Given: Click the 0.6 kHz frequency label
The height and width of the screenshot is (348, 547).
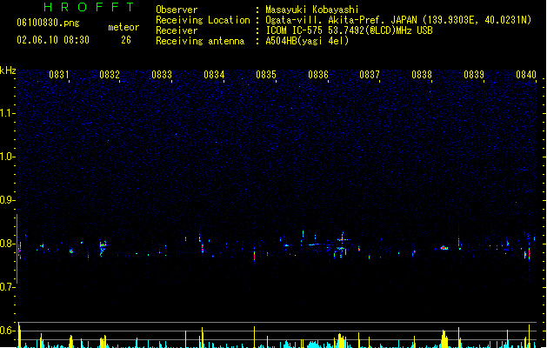Looking at the screenshot, I should pyautogui.click(x=7, y=331).
